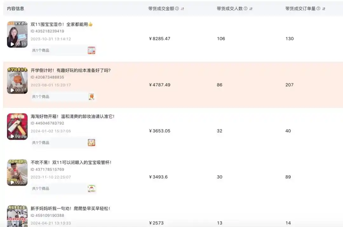Screen dimensions: 343x227
Task: Click the product icon in the 海淘好物 row
Action: click(x=91, y=142)
